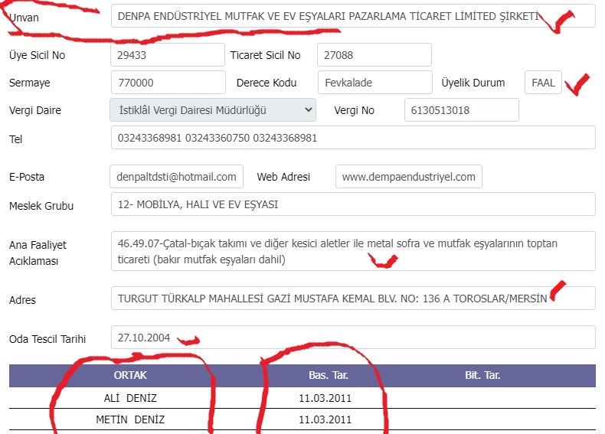Click the Vergi Daire label
The width and height of the screenshot is (605, 434).
pyautogui.click(x=35, y=110)
